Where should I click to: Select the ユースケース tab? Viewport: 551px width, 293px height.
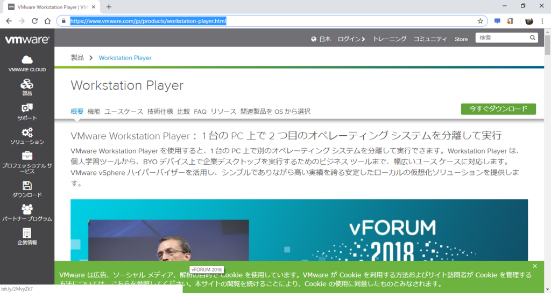(x=124, y=112)
